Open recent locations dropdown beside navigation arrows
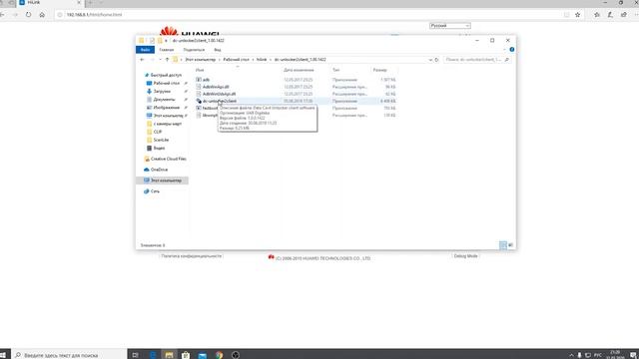 point(160,60)
